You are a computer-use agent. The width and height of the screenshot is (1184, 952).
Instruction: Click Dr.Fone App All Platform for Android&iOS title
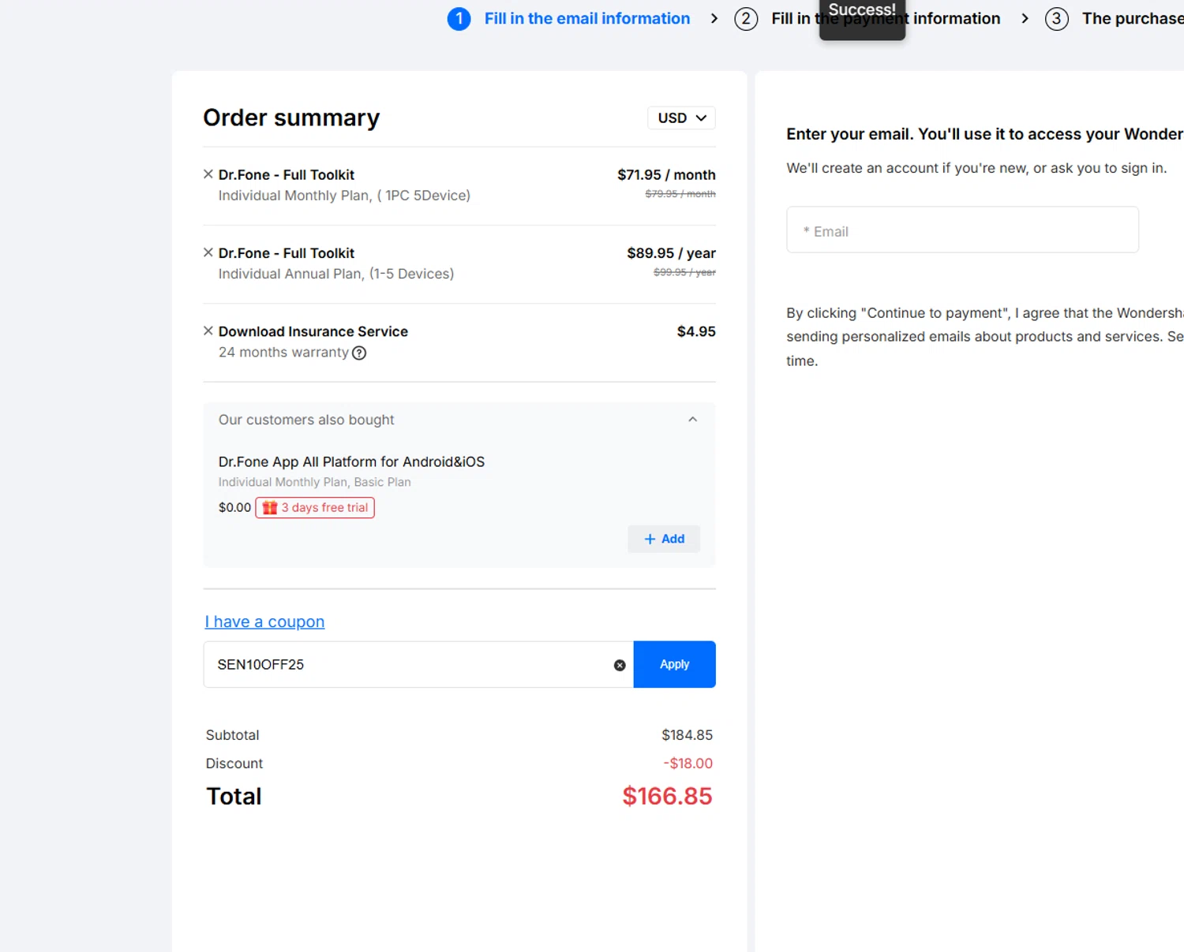coord(351,461)
